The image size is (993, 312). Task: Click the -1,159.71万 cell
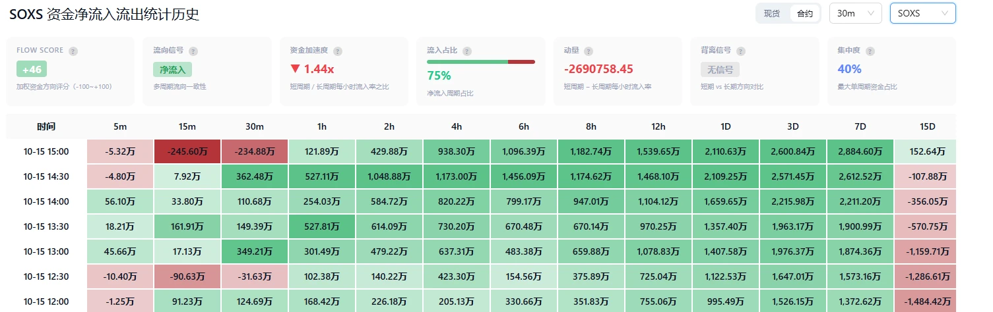click(926, 251)
